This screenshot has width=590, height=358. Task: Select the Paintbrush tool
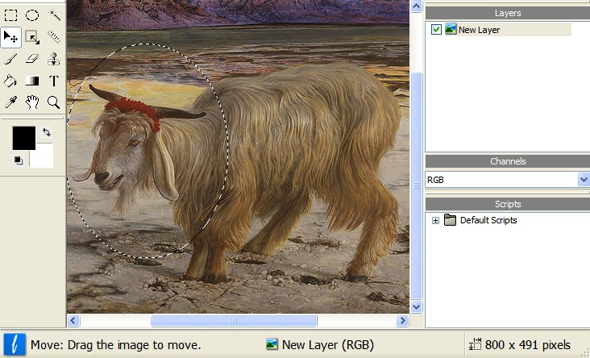10,59
